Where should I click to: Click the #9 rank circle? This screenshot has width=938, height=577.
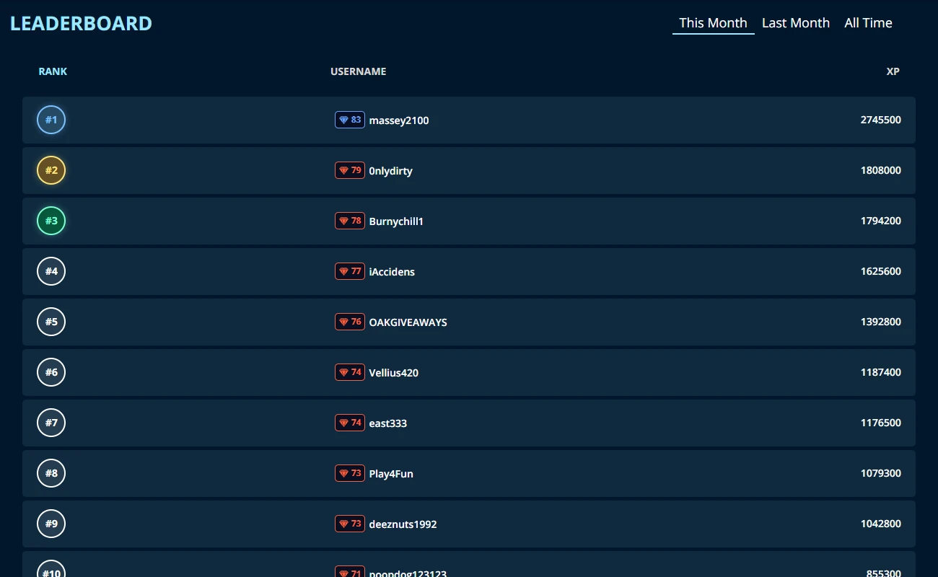[51, 524]
